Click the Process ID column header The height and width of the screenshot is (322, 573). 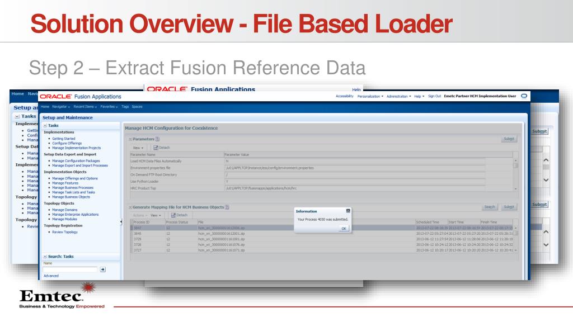coord(148,222)
